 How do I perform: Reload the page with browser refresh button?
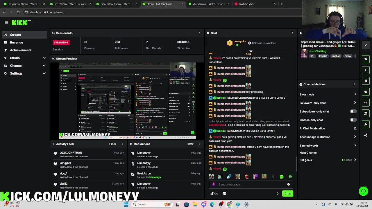pyautogui.click(x=18, y=12)
